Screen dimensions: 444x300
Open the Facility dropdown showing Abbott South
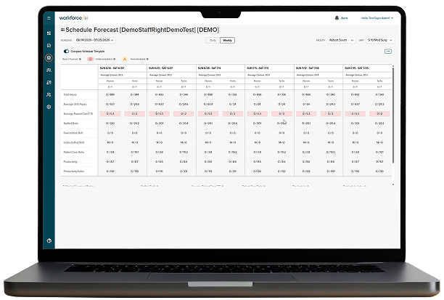pos(341,40)
